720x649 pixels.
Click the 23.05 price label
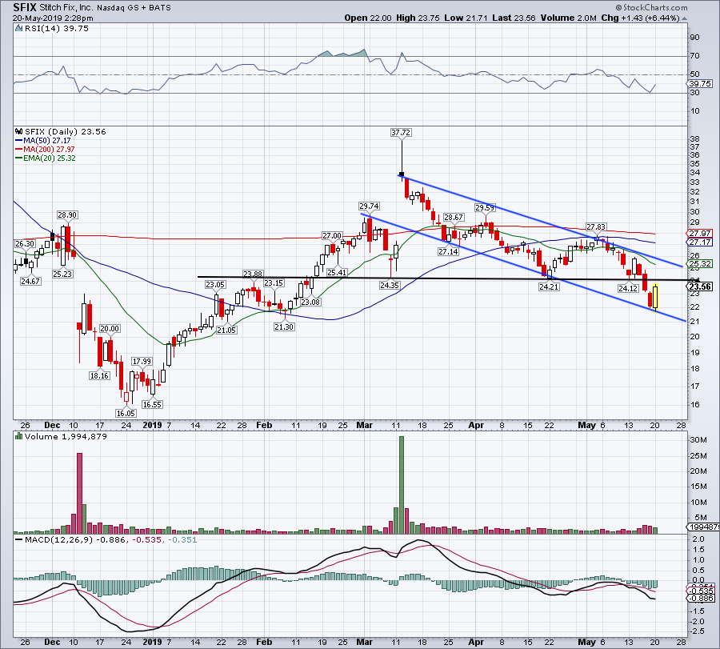click(x=215, y=285)
